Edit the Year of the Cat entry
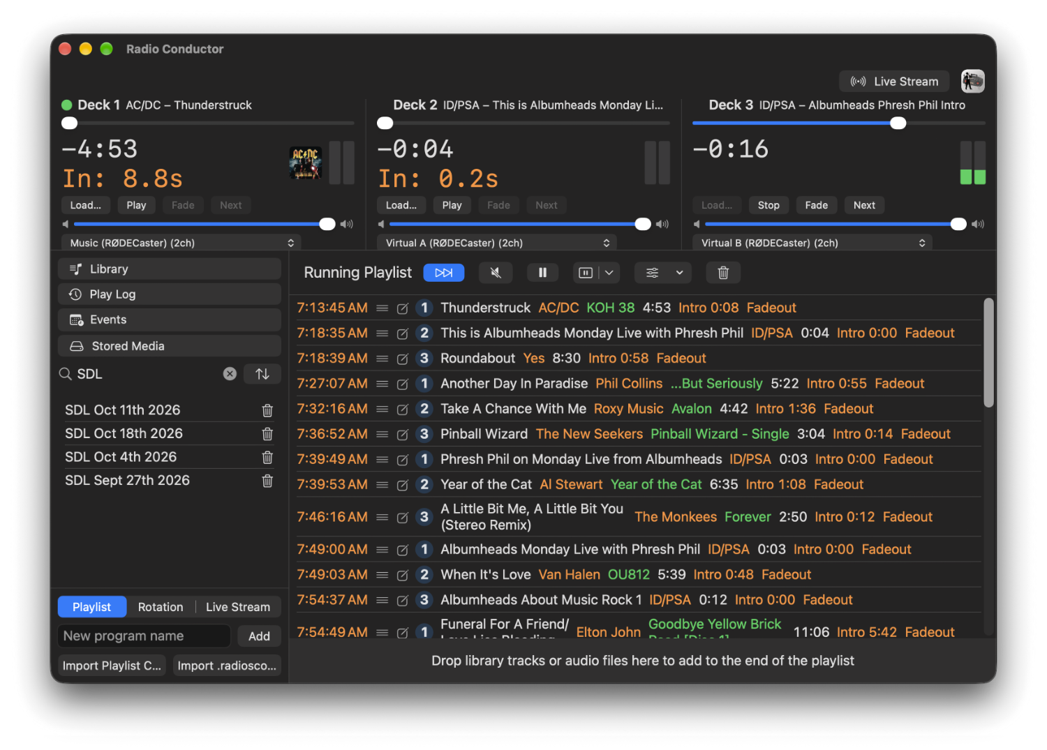Screen dimensions: 1047x750 [403, 485]
